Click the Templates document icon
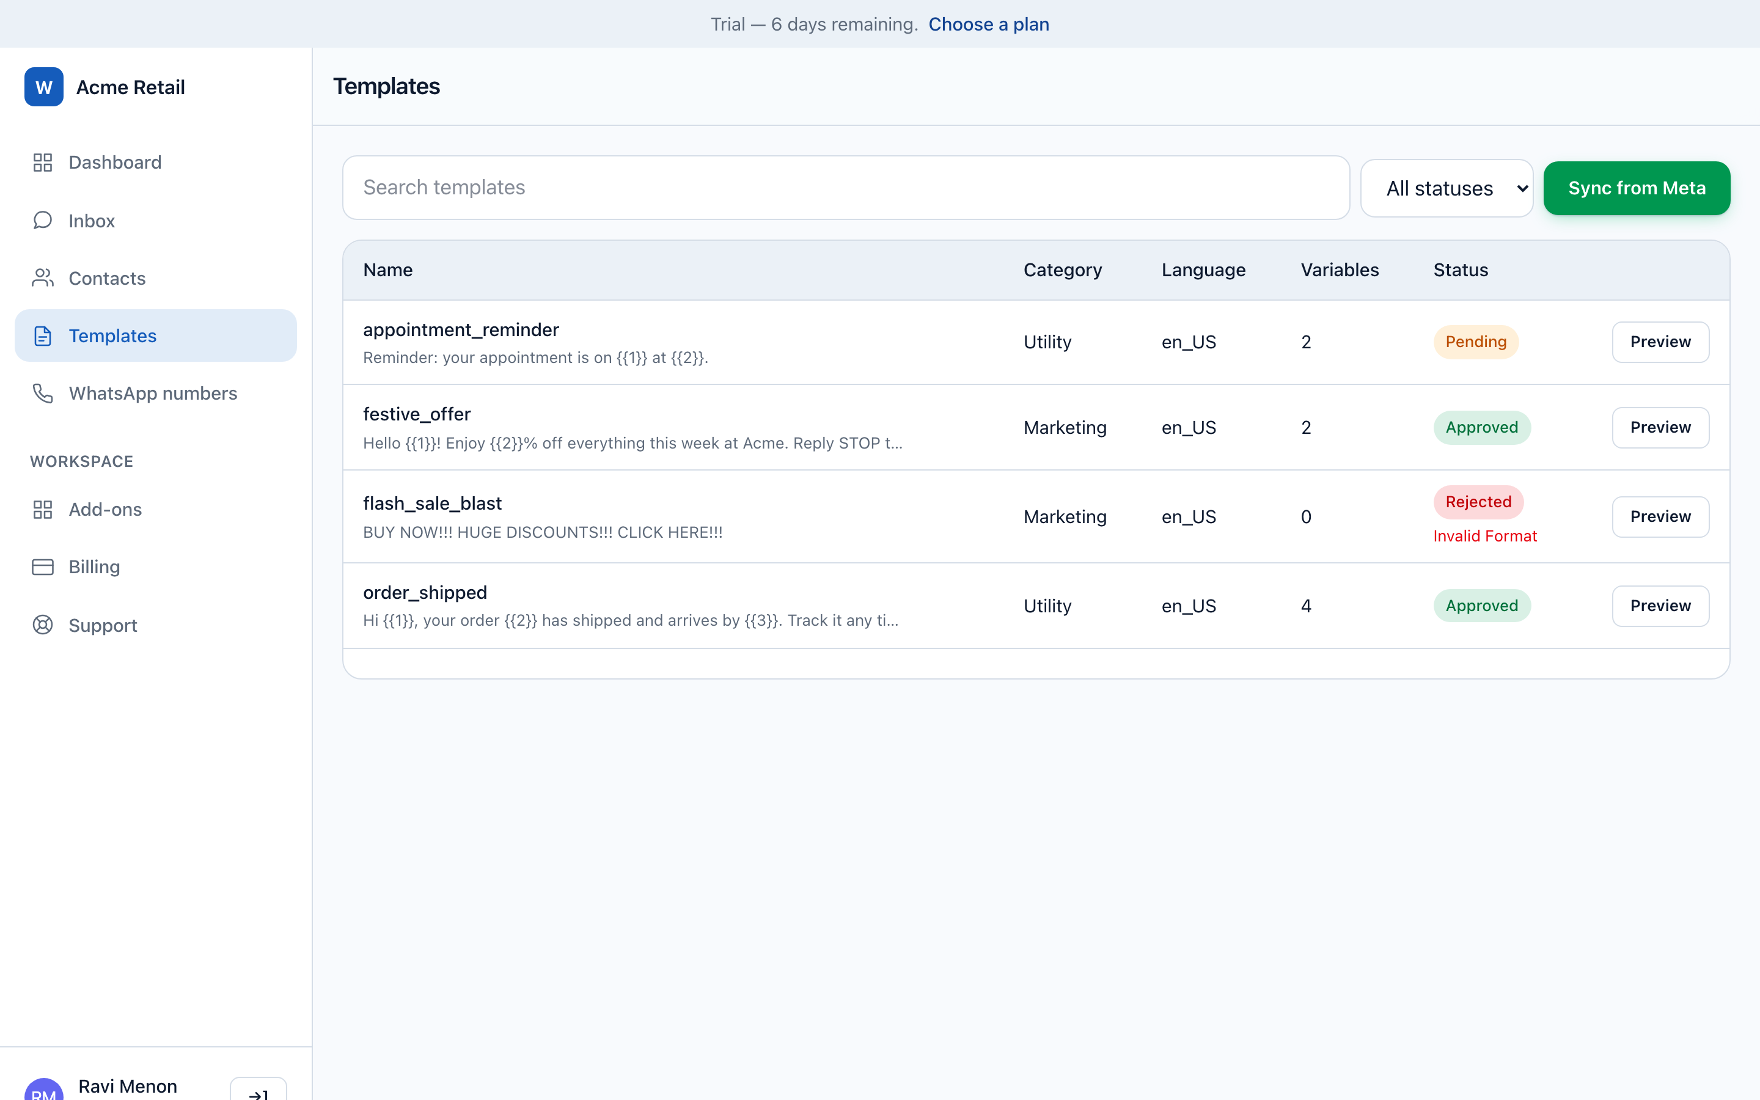Screen dimensions: 1760x1100 pyautogui.click(x=43, y=335)
